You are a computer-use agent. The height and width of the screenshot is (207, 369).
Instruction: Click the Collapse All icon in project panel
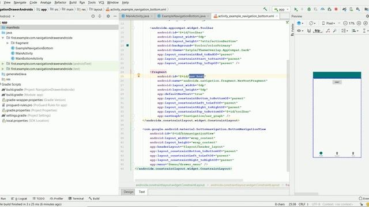[100, 16]
